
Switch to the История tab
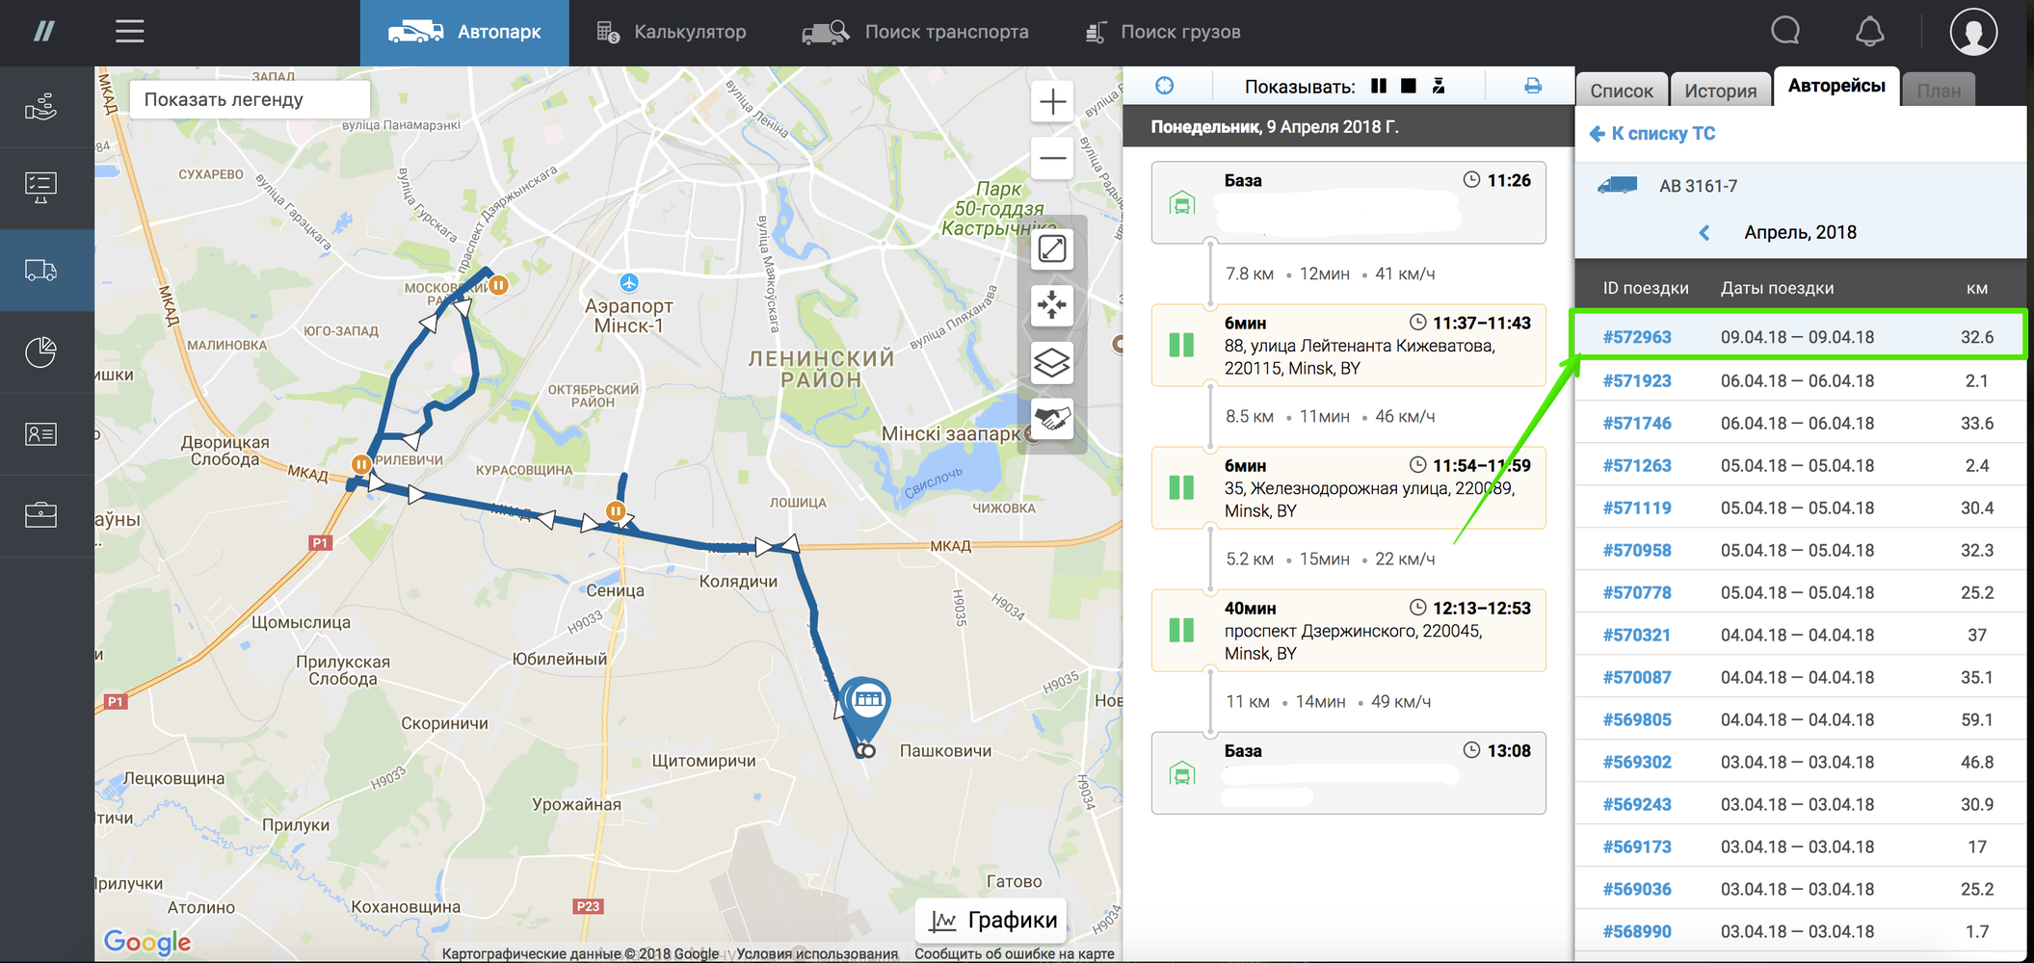tap(1720, 91)
